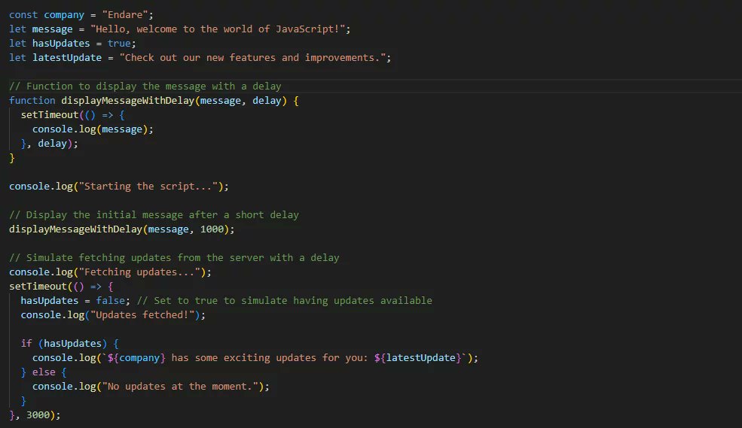Click ${company} in the template literal
The image size is (742, 428).
point(137,357)
